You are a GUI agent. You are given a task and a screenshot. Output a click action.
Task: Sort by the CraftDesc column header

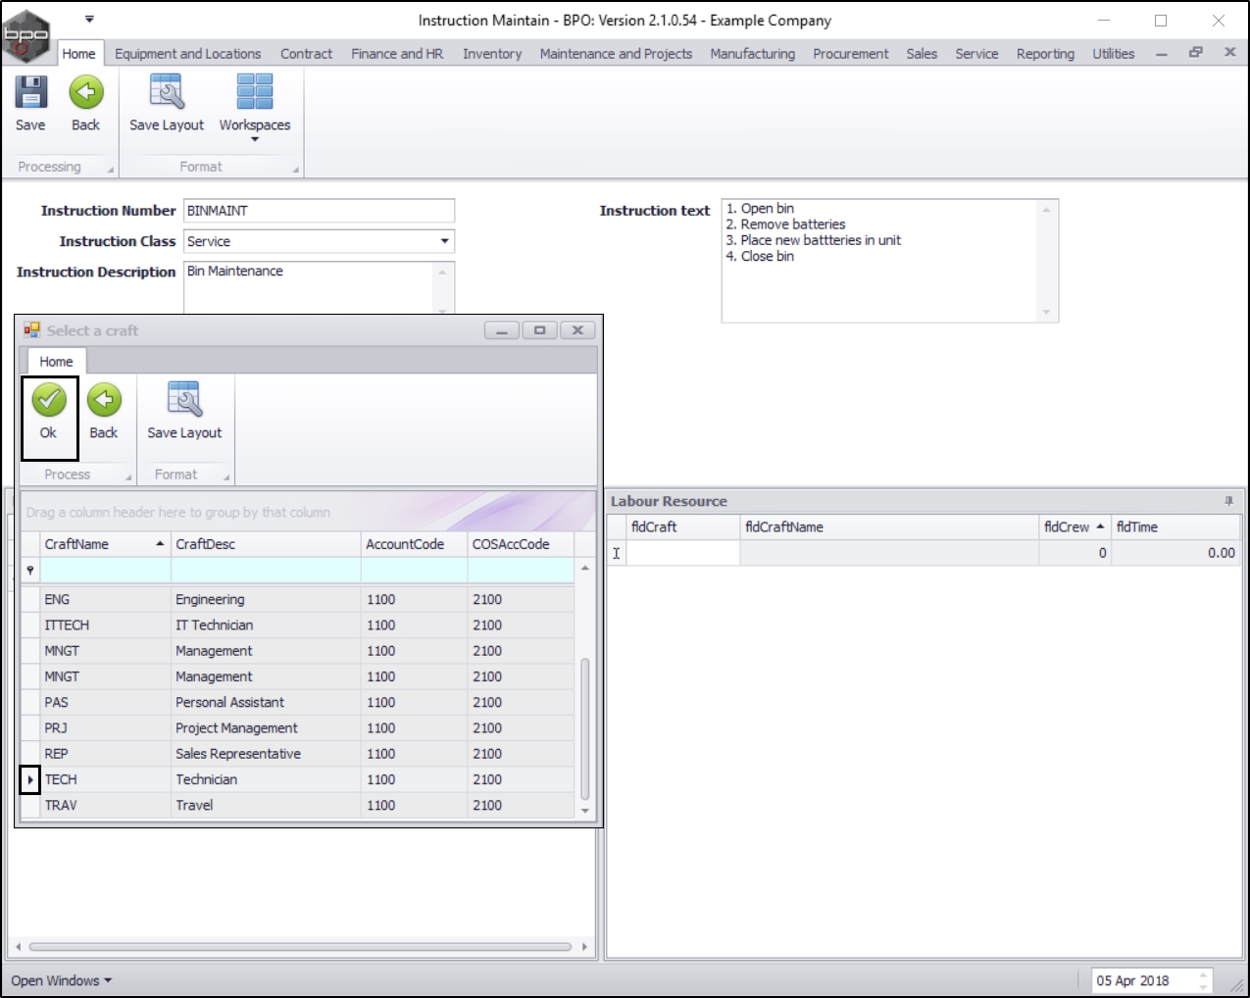(265, 544)
